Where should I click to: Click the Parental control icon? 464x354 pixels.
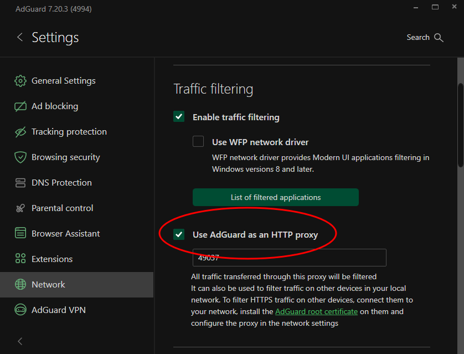[x=20, y=208]
